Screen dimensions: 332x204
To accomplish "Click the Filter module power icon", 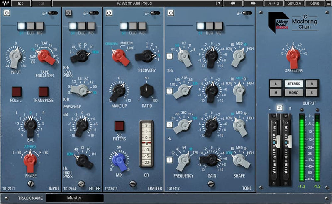I will 68,13.
